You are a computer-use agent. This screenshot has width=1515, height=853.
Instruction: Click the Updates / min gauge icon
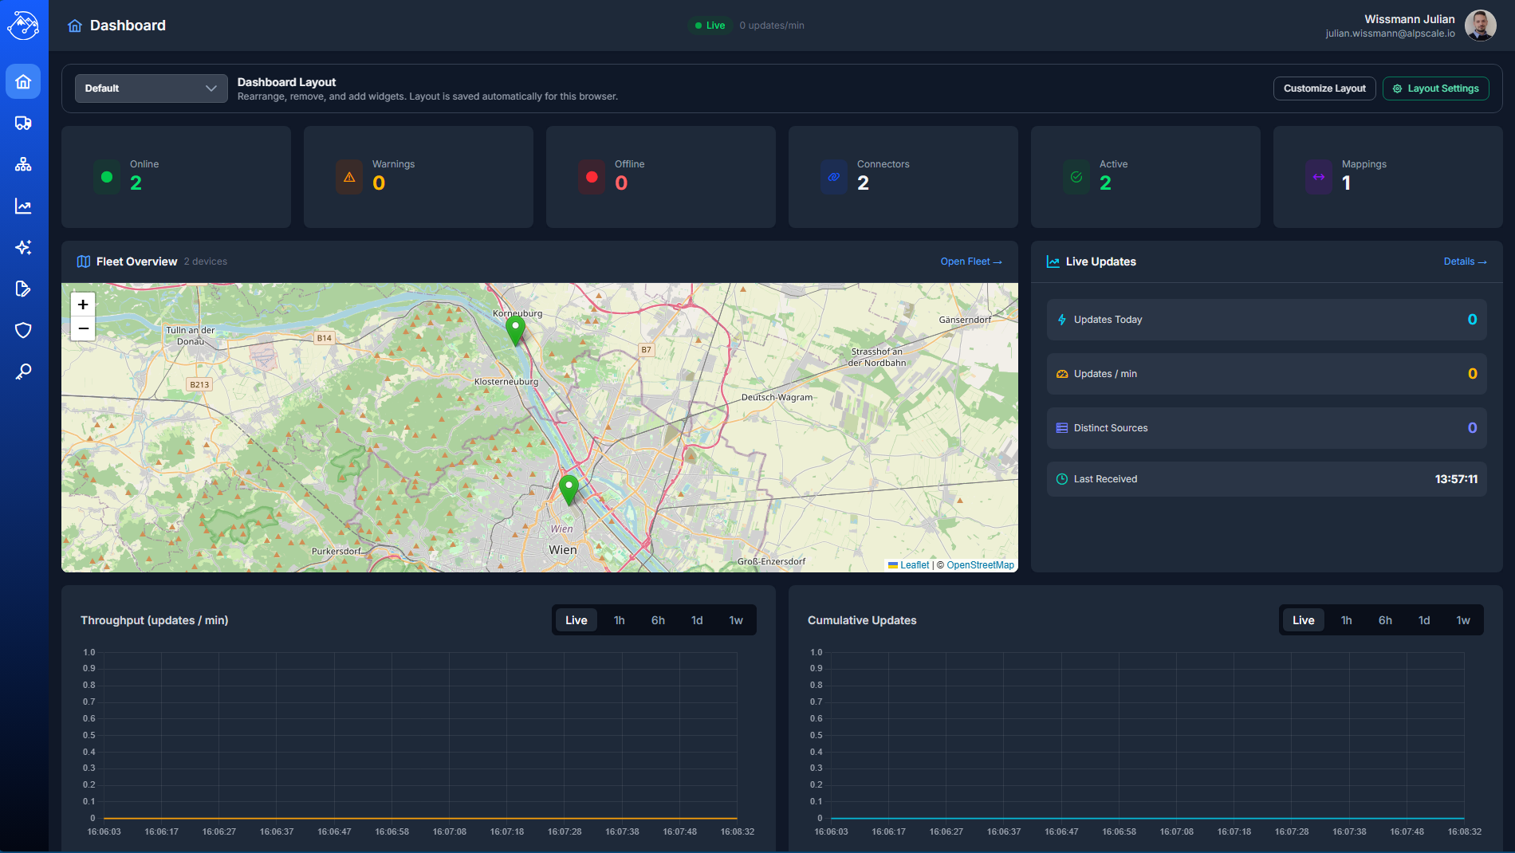coord(1062,374)
